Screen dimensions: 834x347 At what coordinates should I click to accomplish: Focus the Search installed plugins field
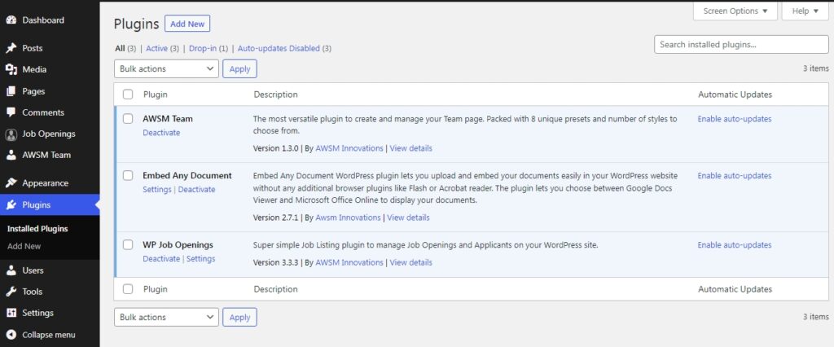(741, 45)
